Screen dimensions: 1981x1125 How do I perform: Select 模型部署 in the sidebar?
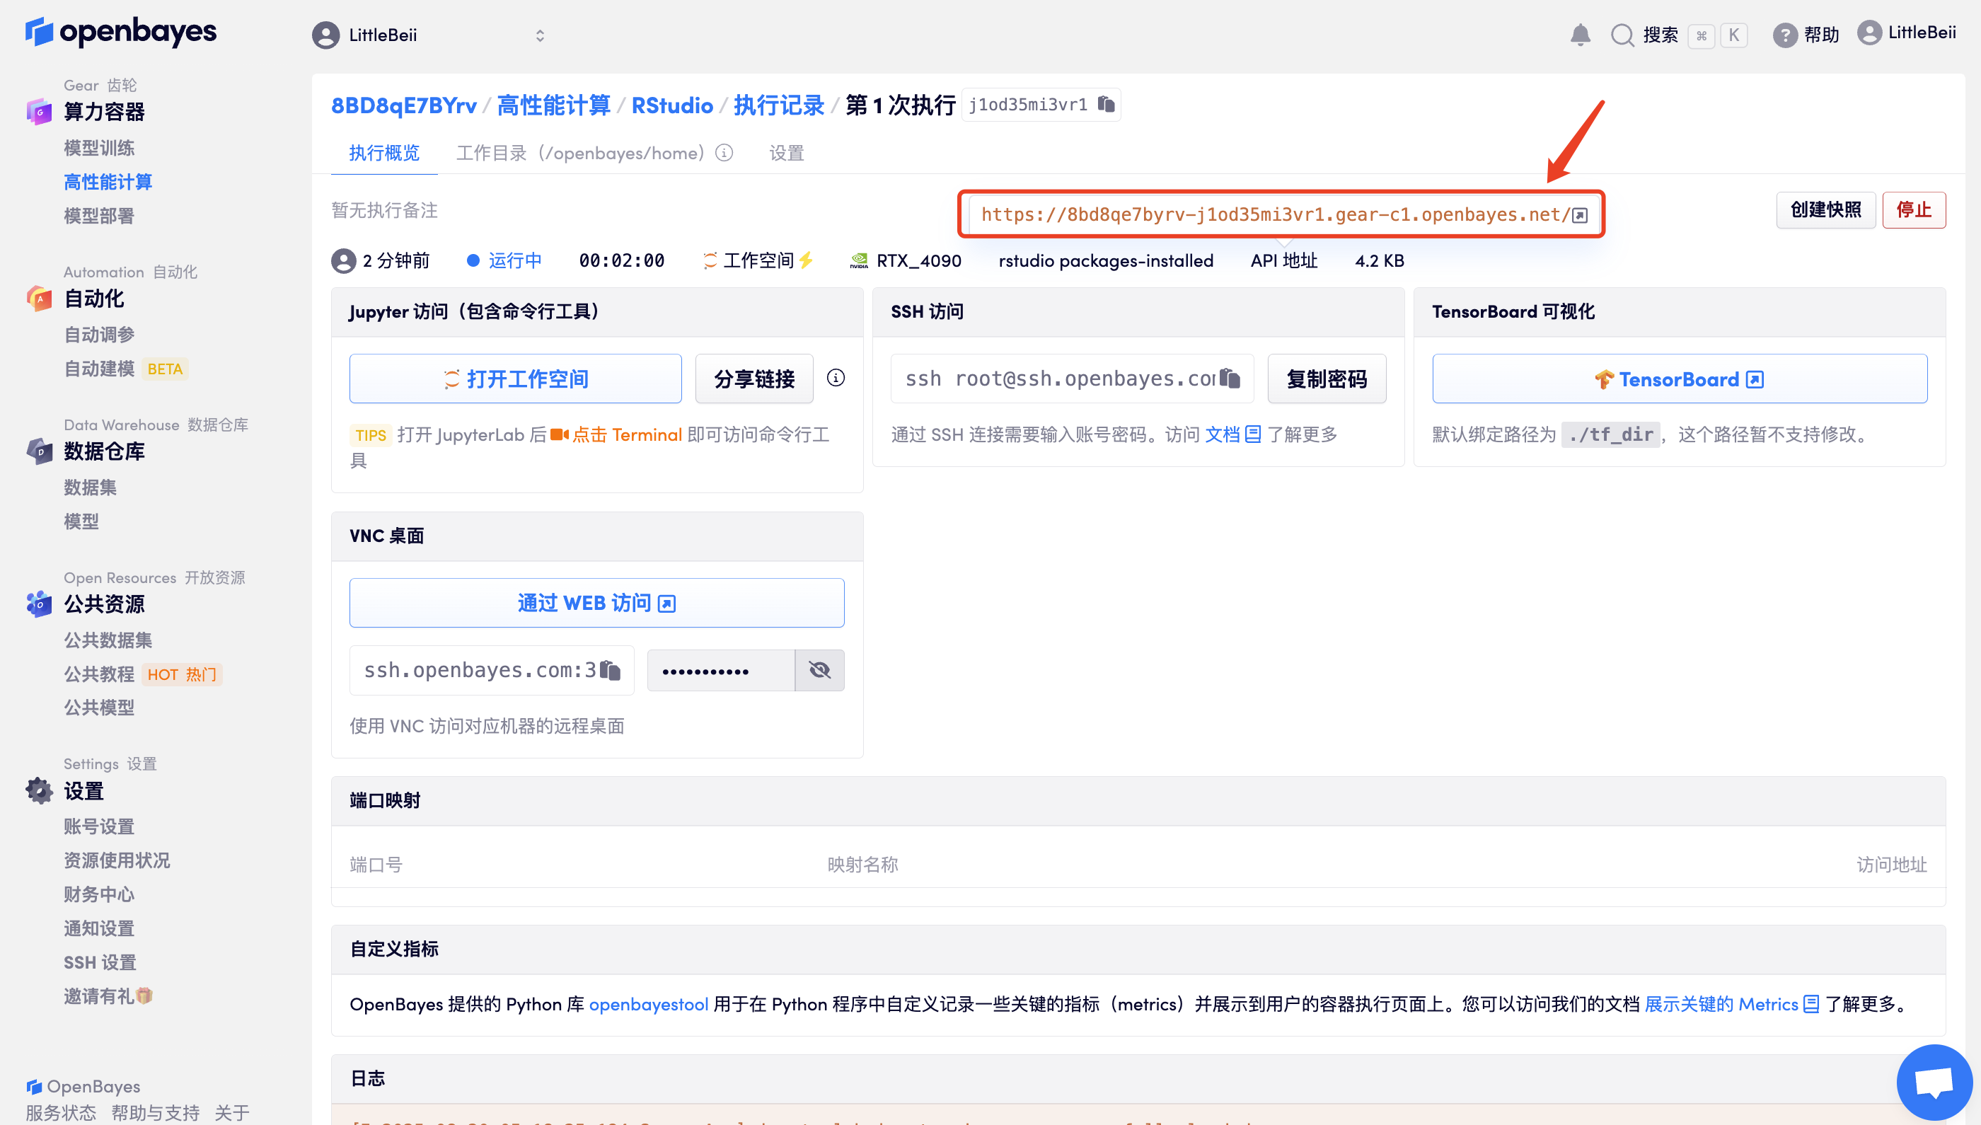(x=99, y=216)
